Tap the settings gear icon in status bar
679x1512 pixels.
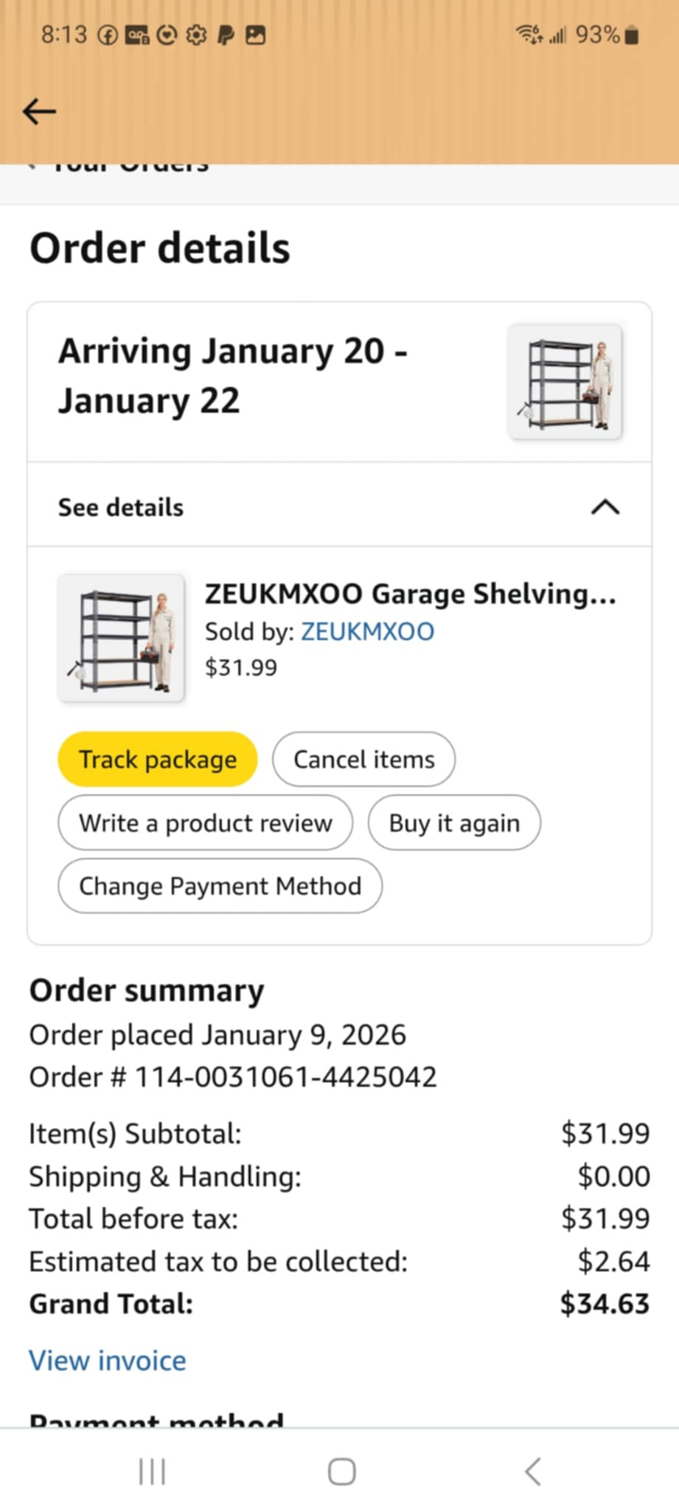tap(196, 35)
